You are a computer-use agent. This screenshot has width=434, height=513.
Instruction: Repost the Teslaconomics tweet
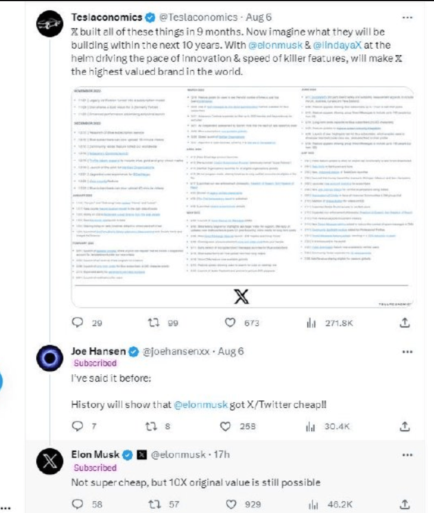(154, 323)
